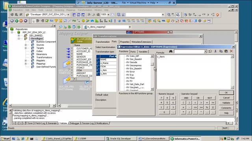Click the PK toolbar icon
Screen dimensions: 252x141
coord(74,21)
